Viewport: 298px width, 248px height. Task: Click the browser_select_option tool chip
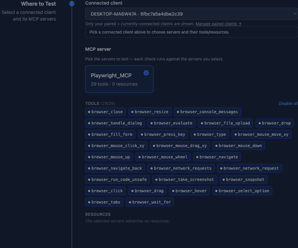tap(242, 191)
